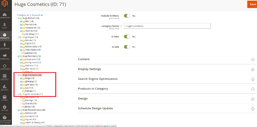257x127 pixels.
Task: Expand the Fashions category node
Action: click(x=21, y=113)
